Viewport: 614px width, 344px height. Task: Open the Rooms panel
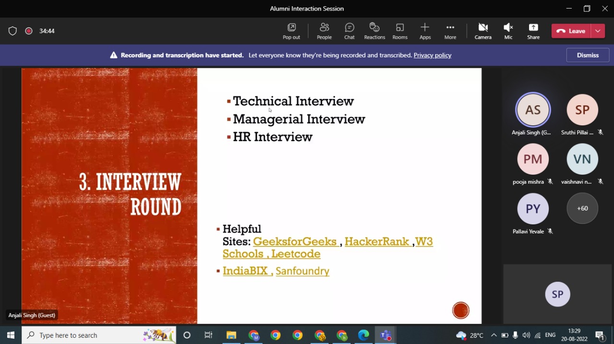[400, 31]
